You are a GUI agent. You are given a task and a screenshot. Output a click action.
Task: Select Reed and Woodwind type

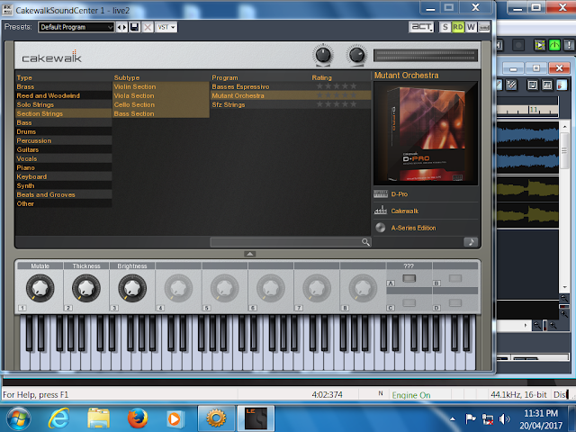coord(64,96)
